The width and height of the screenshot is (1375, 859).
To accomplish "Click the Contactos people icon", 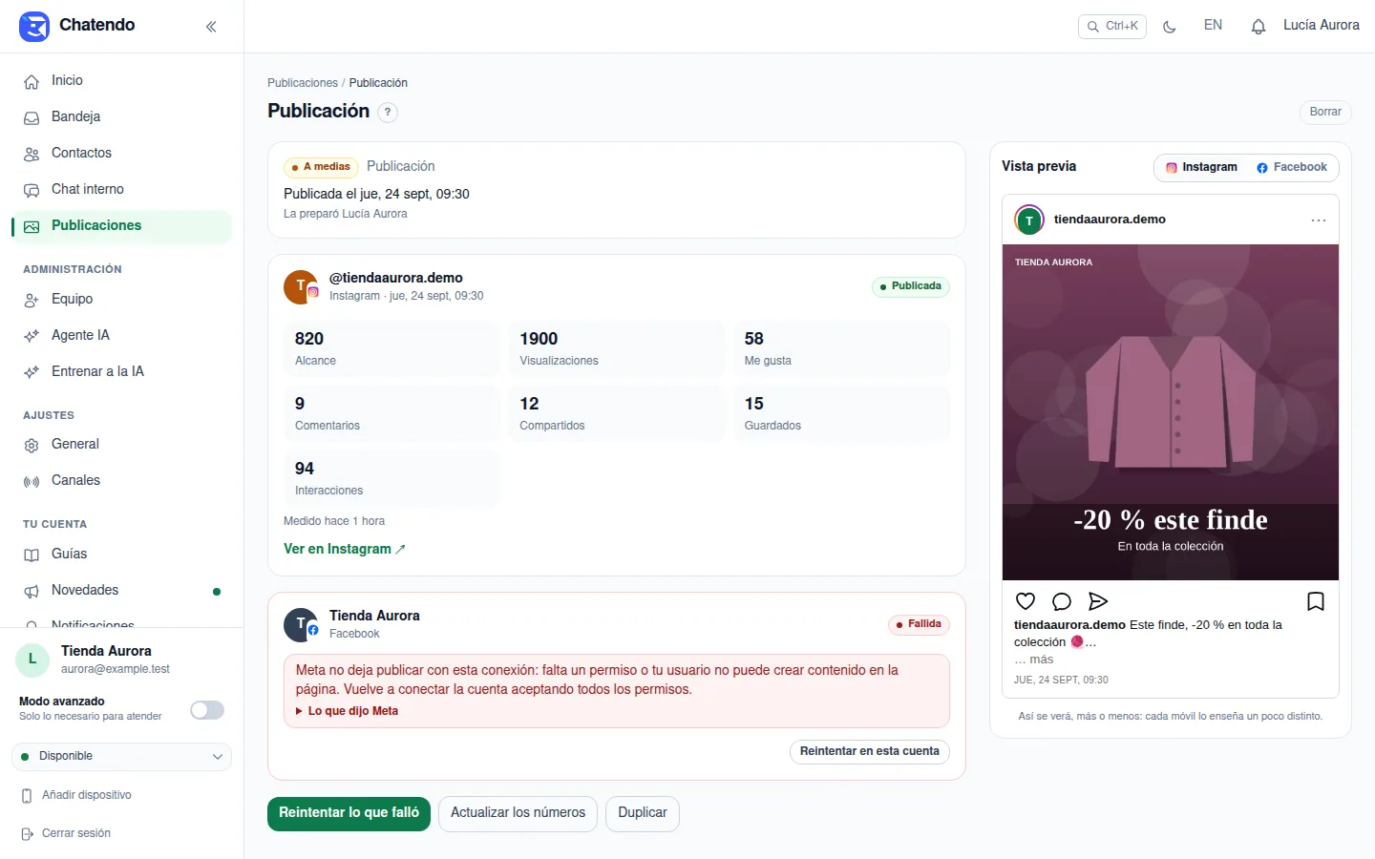I will click(32, 155).
